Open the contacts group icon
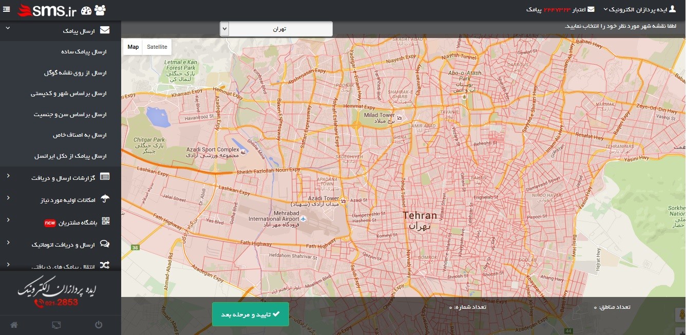Screen dimensions: 686x335 coord(101,10)
